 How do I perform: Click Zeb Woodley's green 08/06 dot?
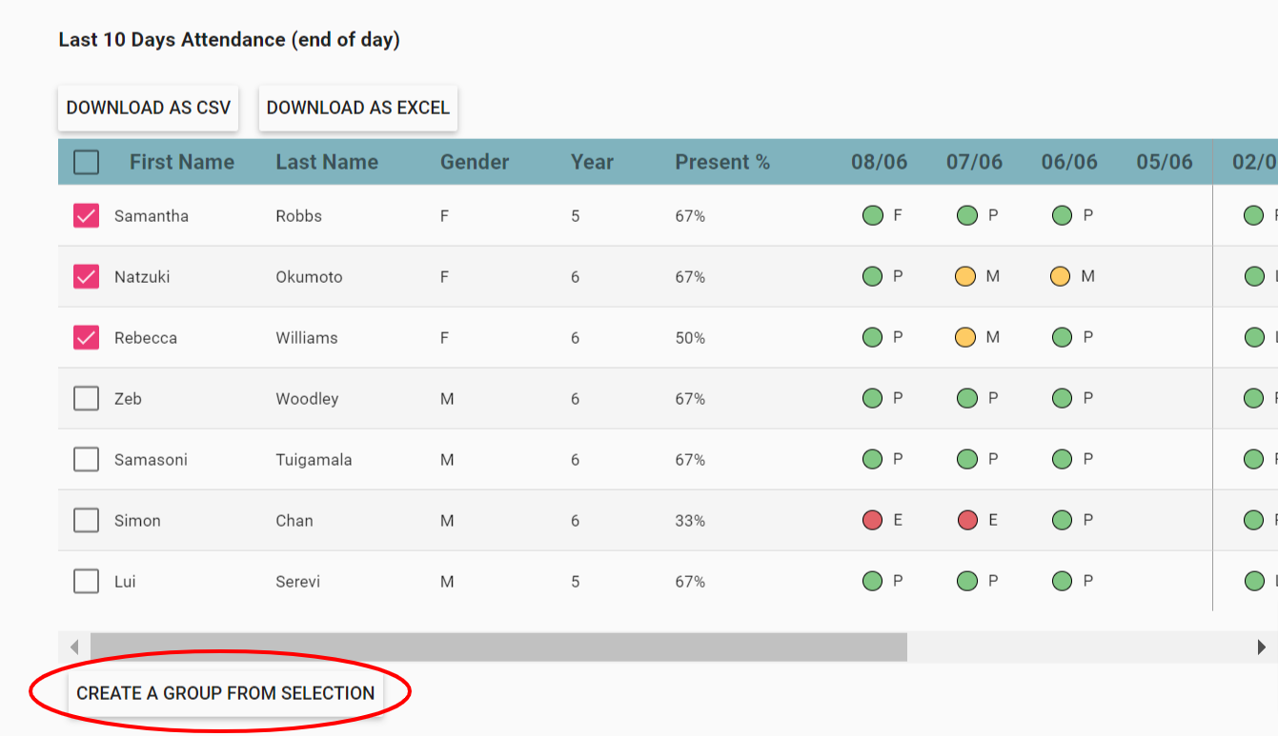(872, 398)
